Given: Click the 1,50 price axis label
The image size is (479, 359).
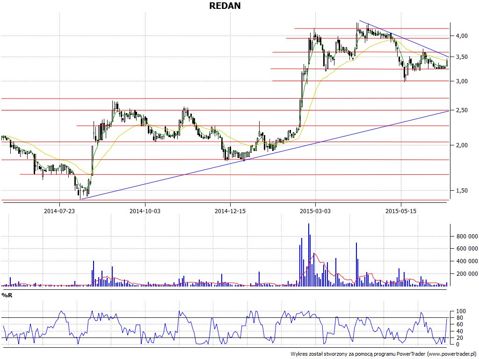Looking at the screenshot, I should 462,191.
